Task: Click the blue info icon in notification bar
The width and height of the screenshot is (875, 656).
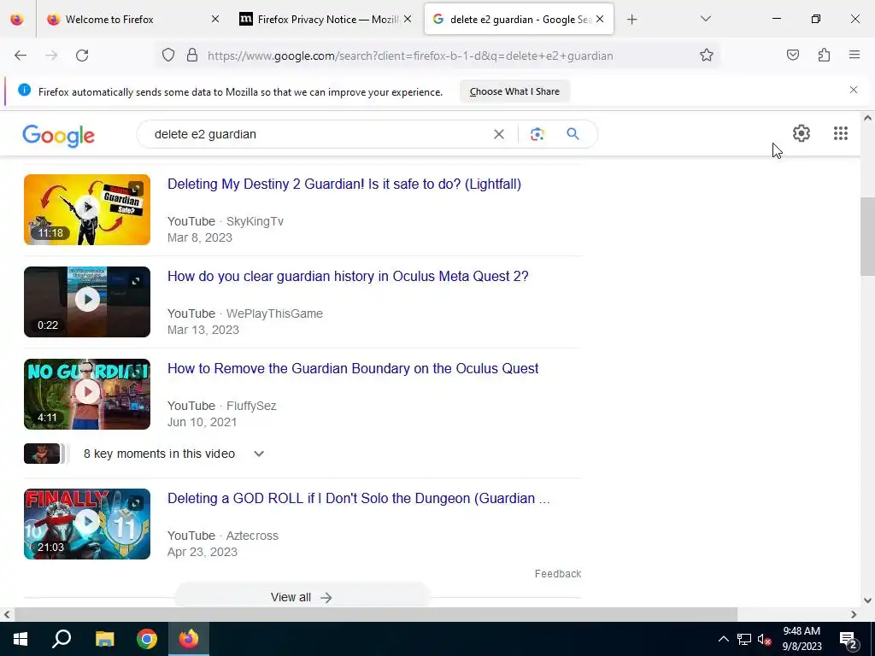Action: point(24,90)
